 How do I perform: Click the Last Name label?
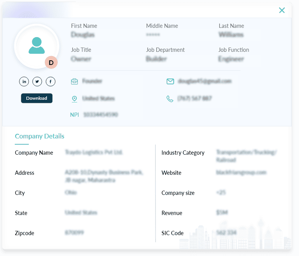tap(231, 26)
